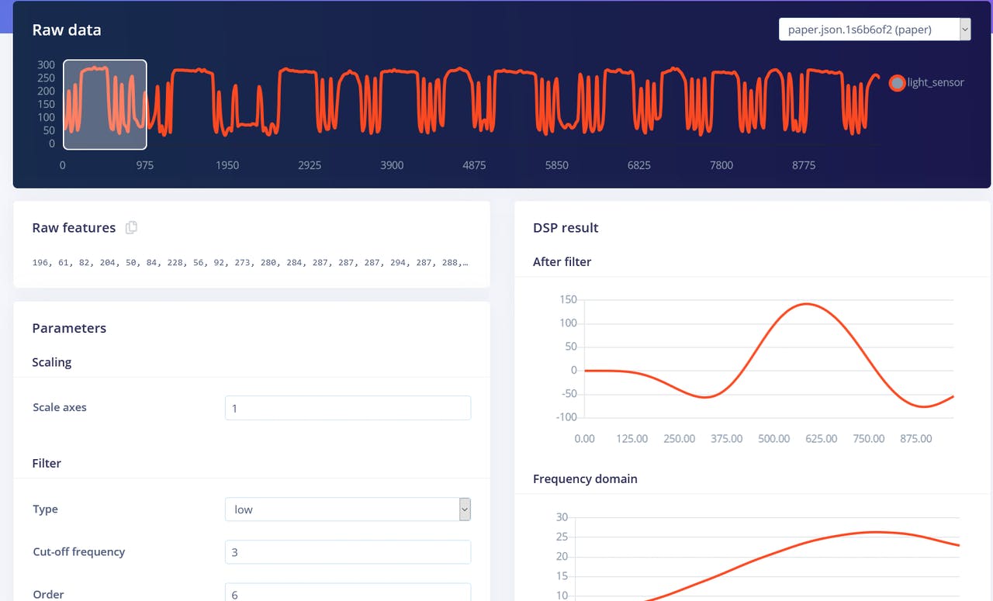Click the Parameters section heading

click(69, 328)
